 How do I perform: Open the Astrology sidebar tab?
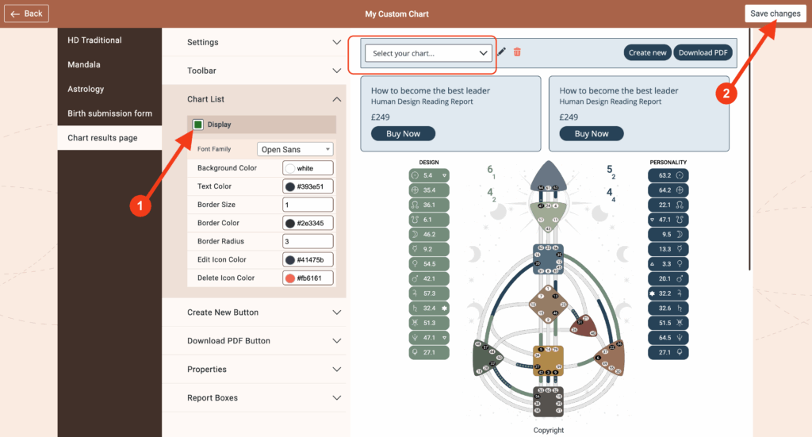click(86, 89)
